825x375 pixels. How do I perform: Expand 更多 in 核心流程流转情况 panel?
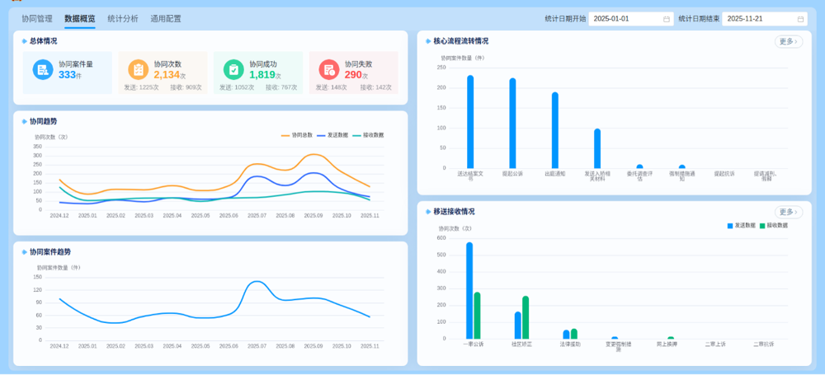pos(788,41)
